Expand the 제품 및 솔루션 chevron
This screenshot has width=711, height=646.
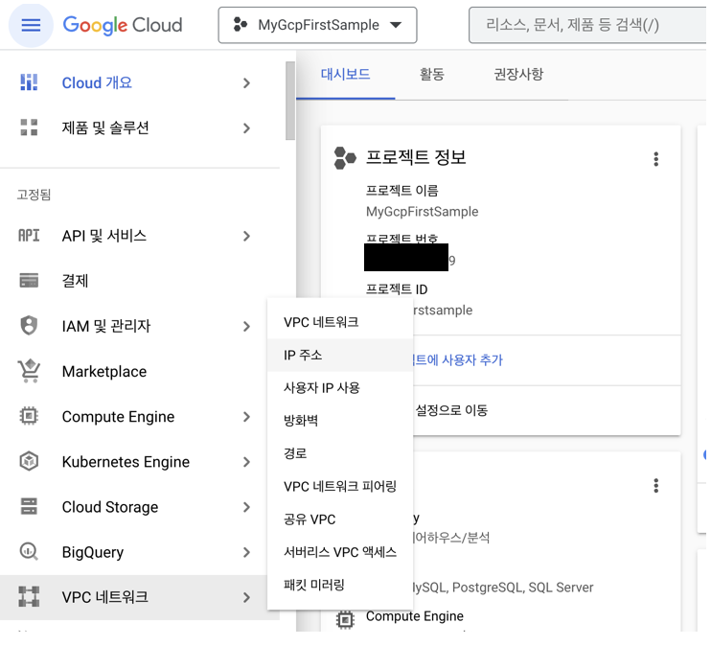coord(246,127)
